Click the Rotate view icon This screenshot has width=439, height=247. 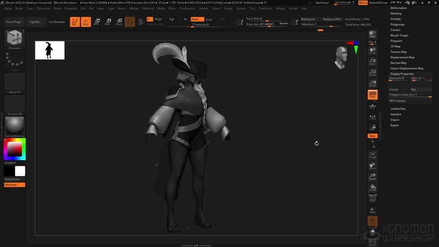372,188
